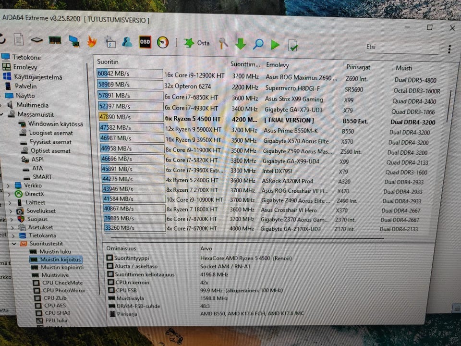461x346 pixels.
Task: Expand the Verkko tree node
Action: coord(8,185)
